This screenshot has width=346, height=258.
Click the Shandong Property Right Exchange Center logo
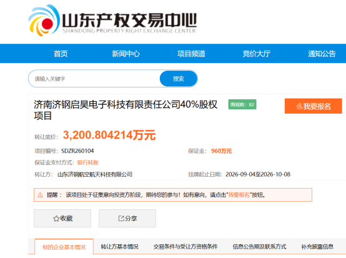tap(112, 21)
